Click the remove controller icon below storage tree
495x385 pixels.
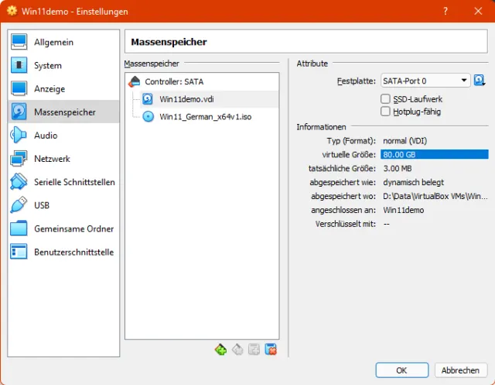click(x=237, y=349)
